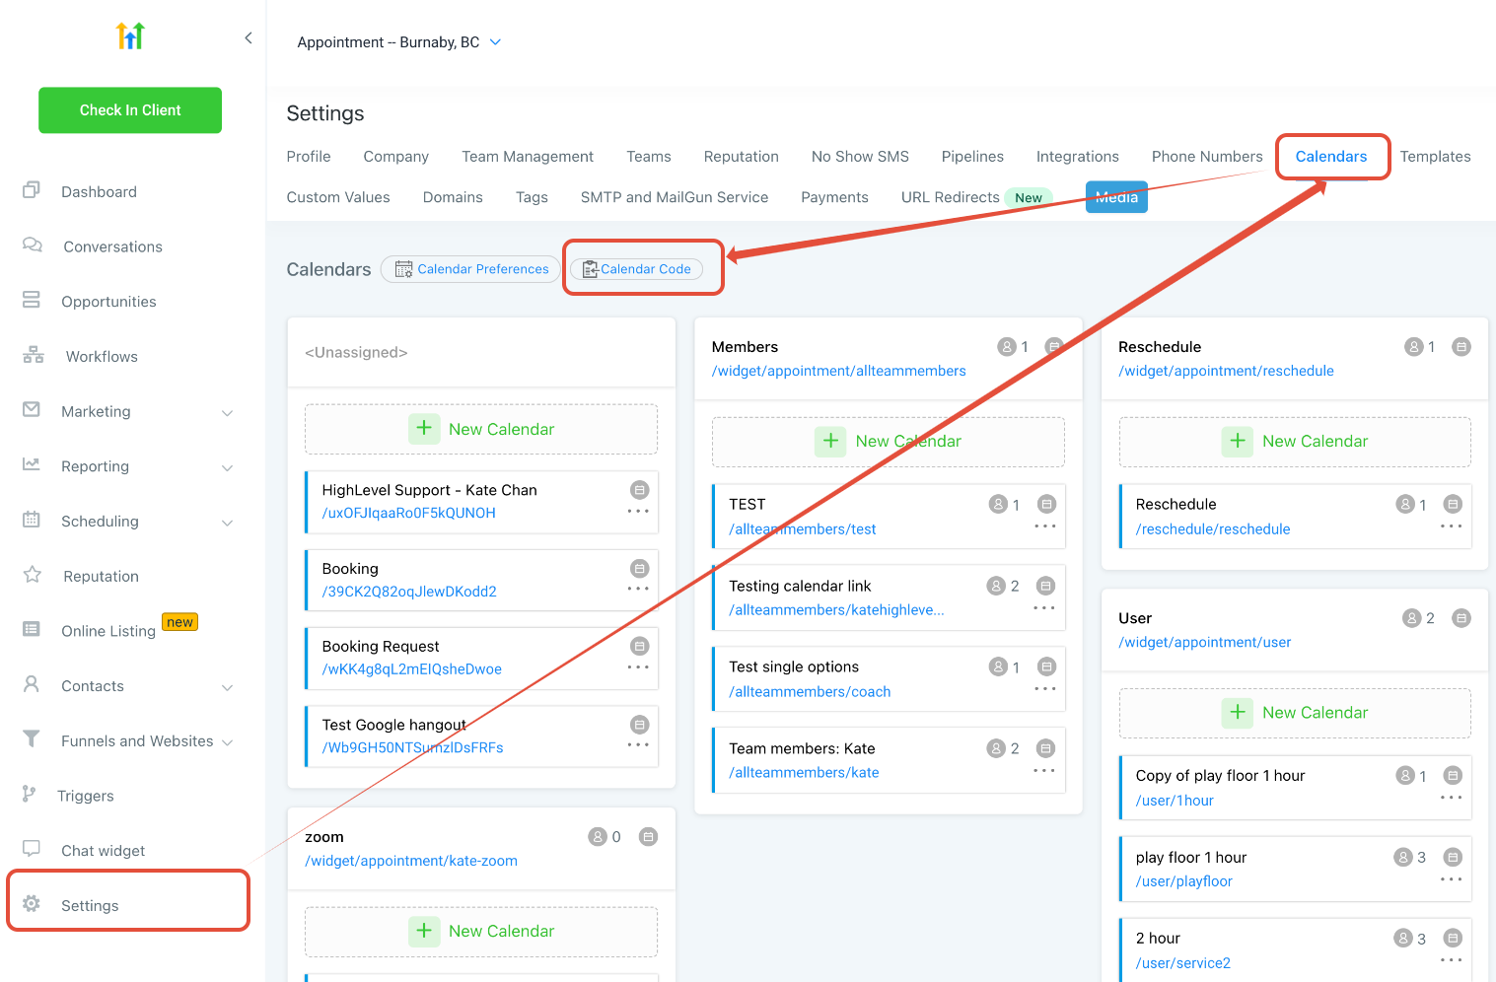Click the app logo in the sidebar
Image resolution: width=1496 pixels, height=982 pixels.
click(x=130, y=35)
